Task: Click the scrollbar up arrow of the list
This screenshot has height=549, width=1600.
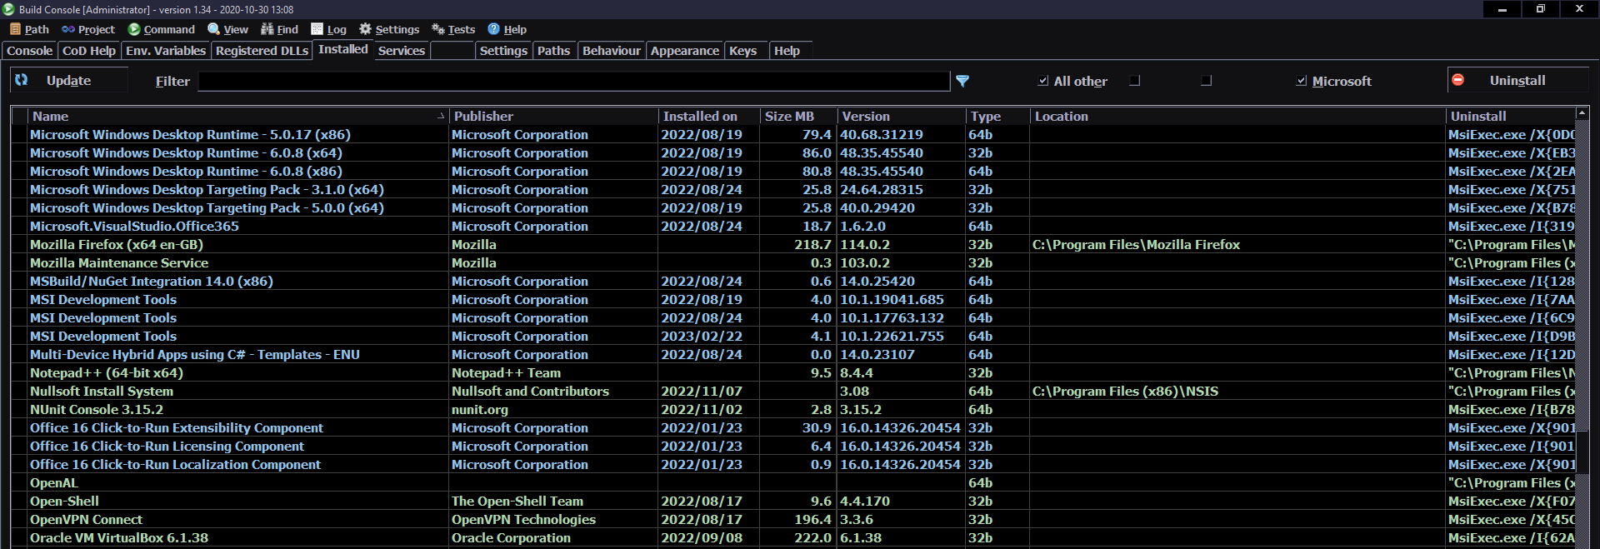Action: coord(1582,113)
